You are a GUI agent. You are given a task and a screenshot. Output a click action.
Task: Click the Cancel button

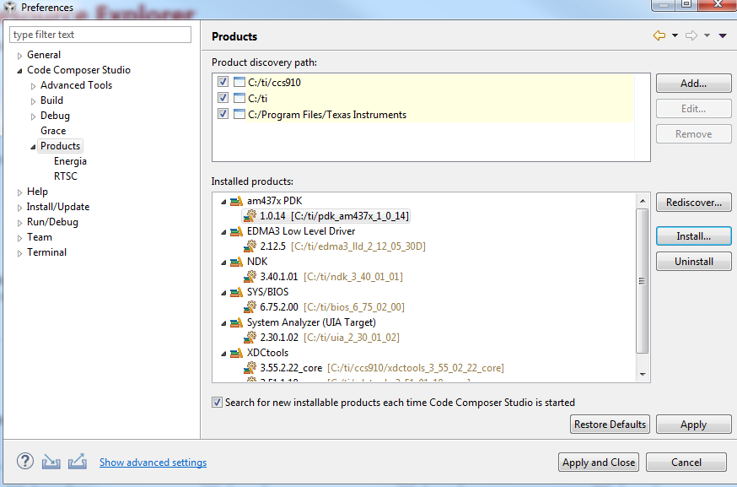686,462
